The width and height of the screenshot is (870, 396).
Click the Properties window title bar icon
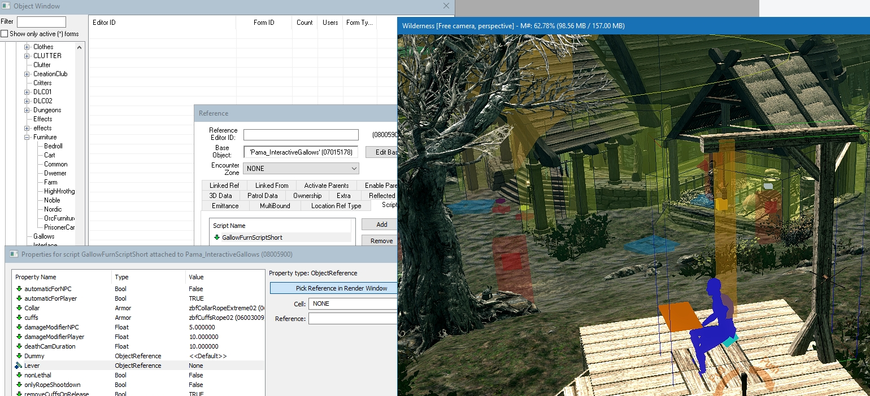click(14, 254)
